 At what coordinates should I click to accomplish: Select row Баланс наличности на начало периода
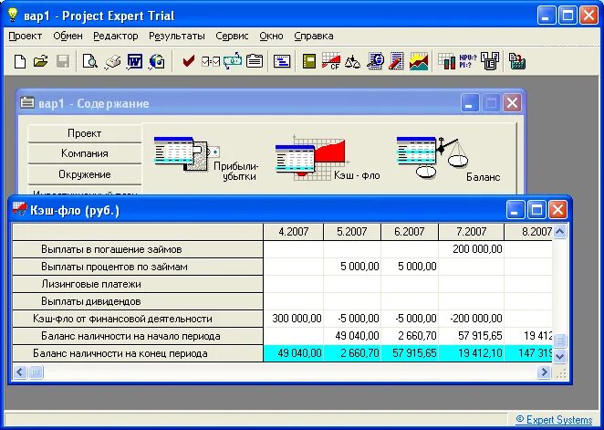click(138, 336)
